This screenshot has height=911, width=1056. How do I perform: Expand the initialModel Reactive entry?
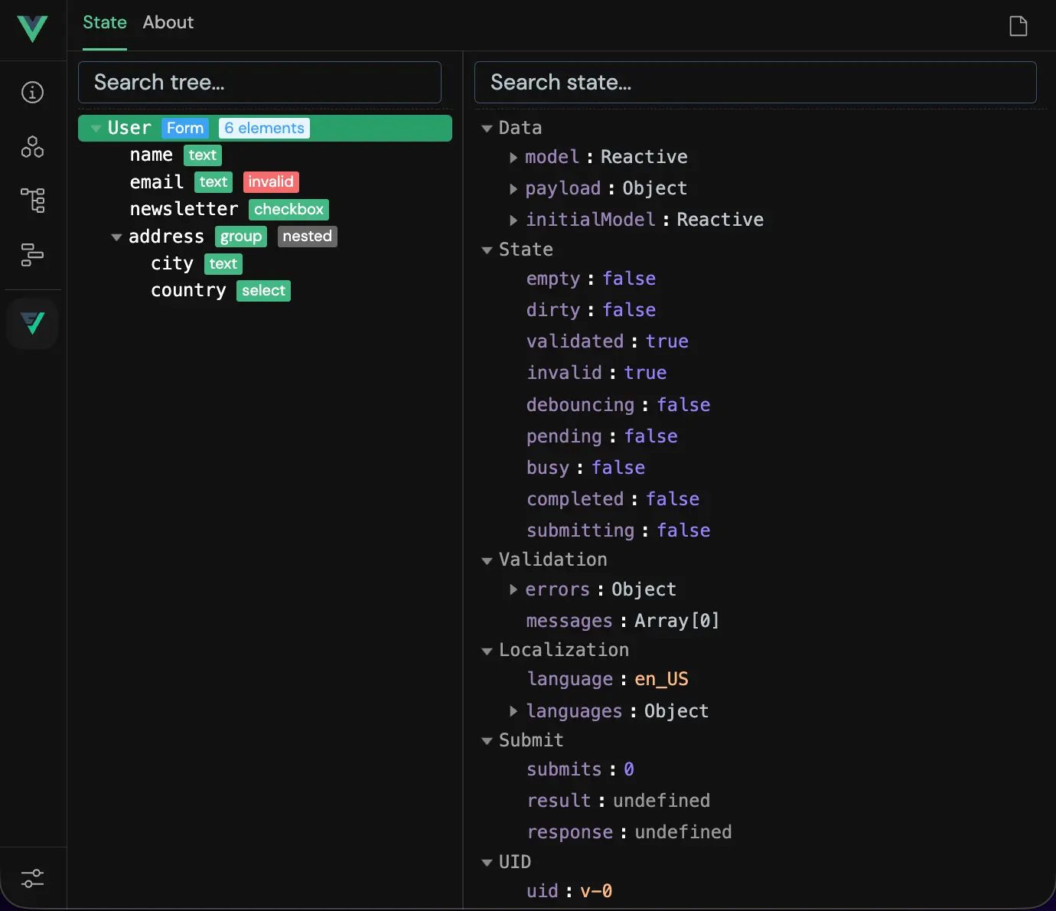coord(513,220)
